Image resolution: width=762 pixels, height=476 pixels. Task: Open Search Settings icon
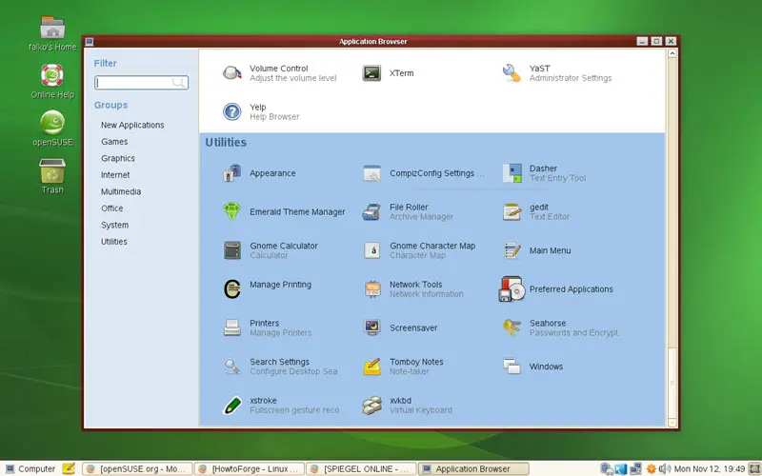point(231,367)
